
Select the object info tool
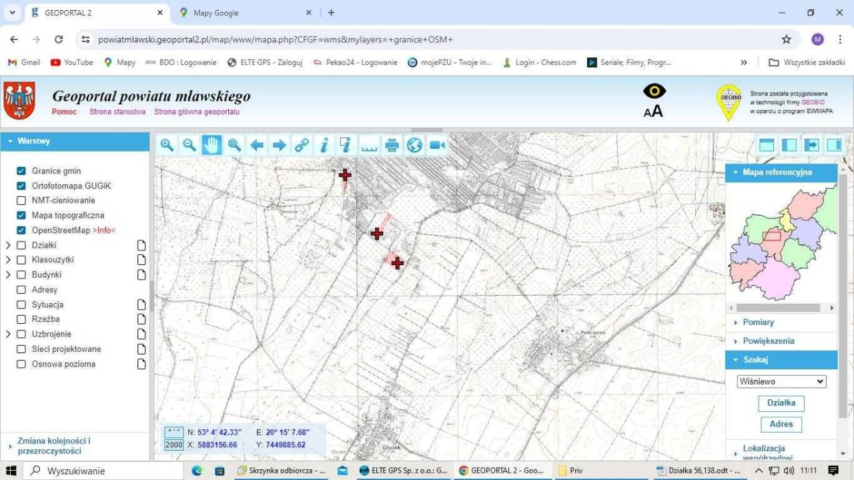(x=324, y=145)
